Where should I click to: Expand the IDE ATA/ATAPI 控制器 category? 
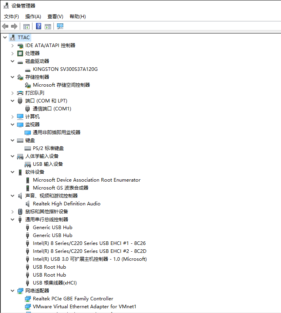coord(13,46)
